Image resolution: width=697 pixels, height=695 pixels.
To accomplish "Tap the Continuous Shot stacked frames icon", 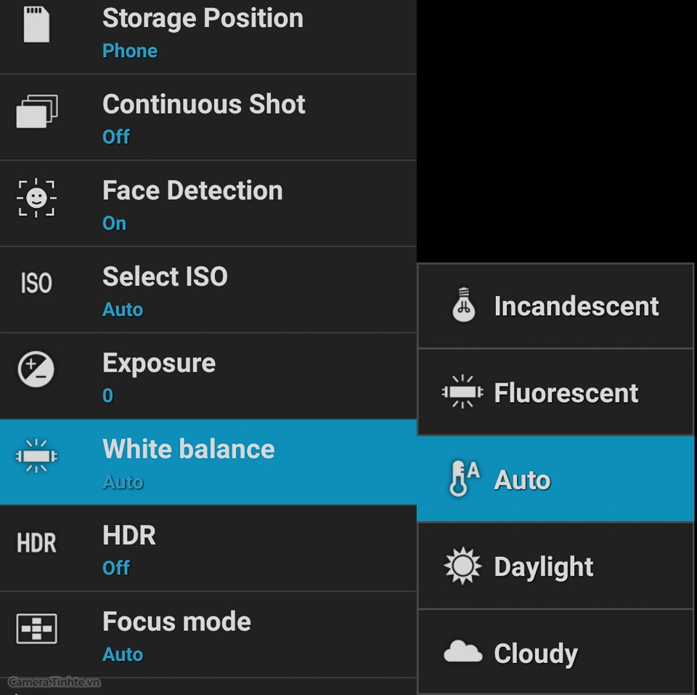I will tap(37, 111).
